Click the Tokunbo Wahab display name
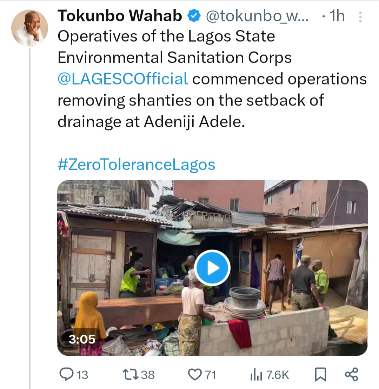Screen dimensions: 379x389 [x=119, y=16]
